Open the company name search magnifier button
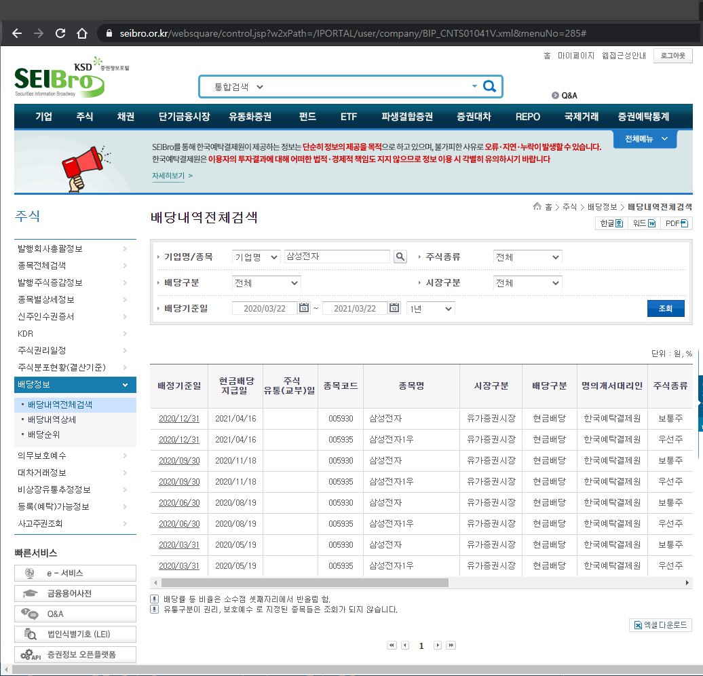The height and width of the screenshot is (676, 703). [x=400, y=257]
